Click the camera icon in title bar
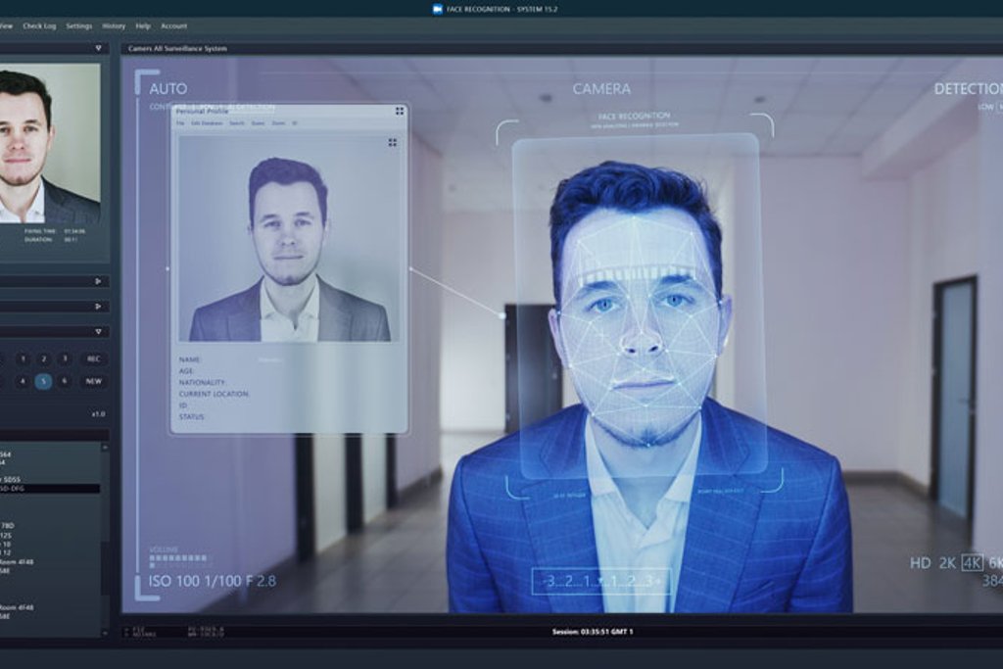This screenshot has height=669, width=1003. 438,9
